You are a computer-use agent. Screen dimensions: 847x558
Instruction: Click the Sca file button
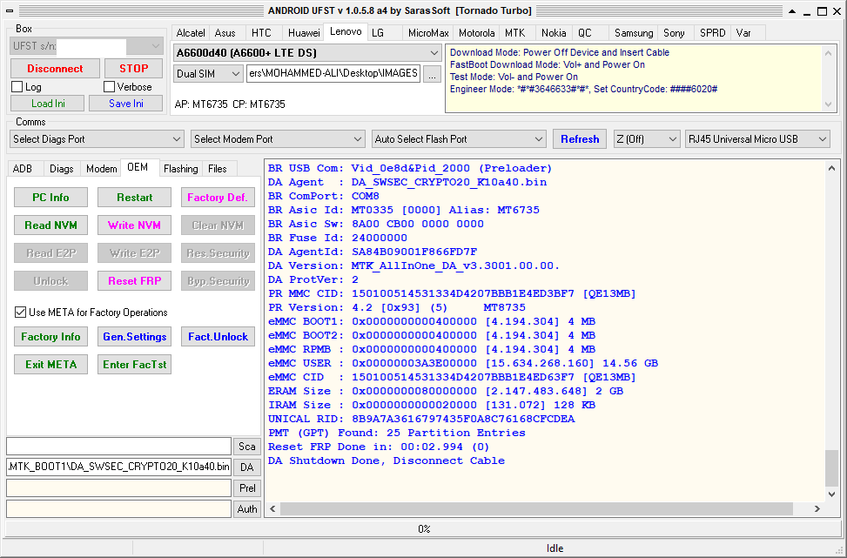247,447
